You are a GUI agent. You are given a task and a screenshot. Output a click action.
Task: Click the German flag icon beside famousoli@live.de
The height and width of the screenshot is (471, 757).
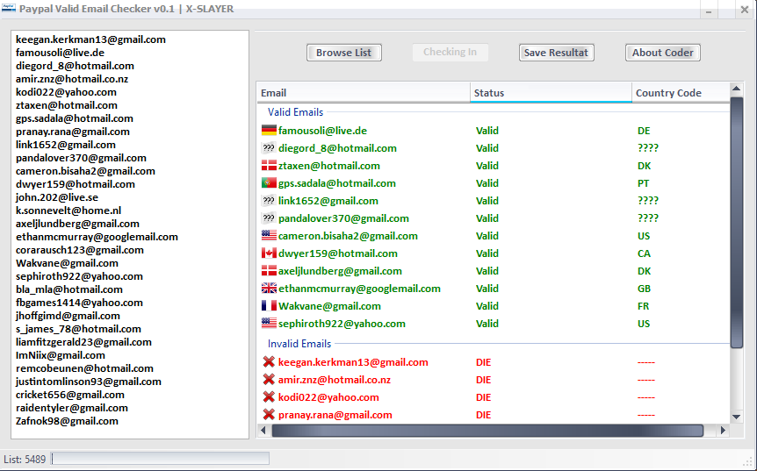tap(269, 131)
